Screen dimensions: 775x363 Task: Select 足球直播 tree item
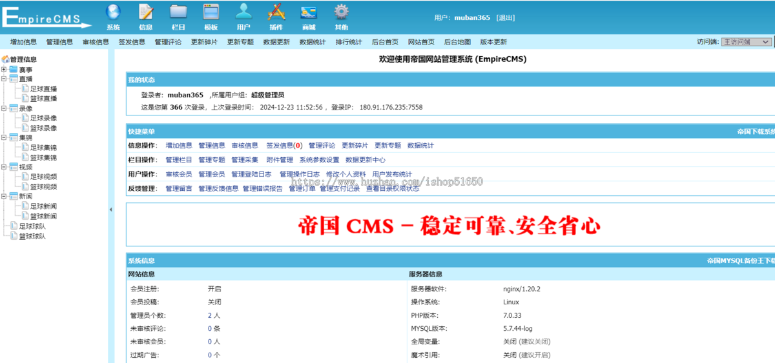(43, 89)
